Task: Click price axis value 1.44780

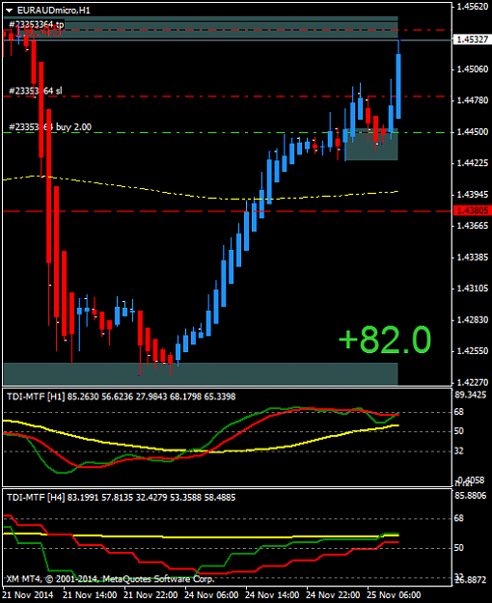Action: click(x=473, y=100)
